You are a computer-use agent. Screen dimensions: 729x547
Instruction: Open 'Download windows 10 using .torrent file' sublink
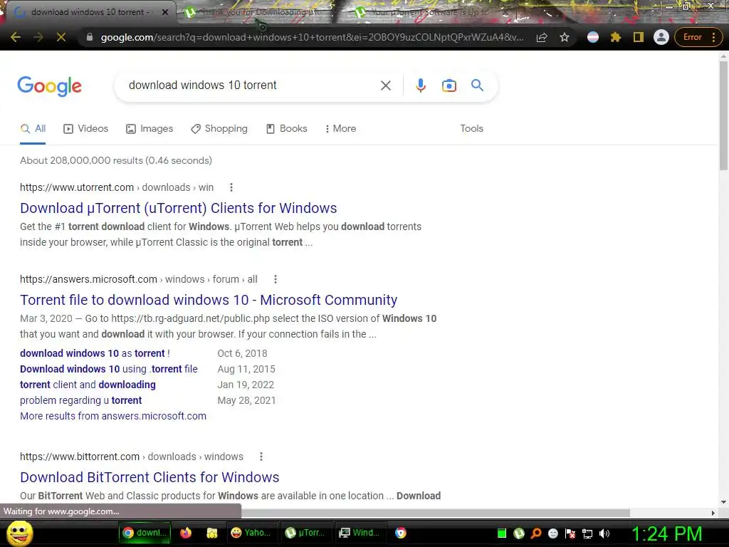(109, 370)
